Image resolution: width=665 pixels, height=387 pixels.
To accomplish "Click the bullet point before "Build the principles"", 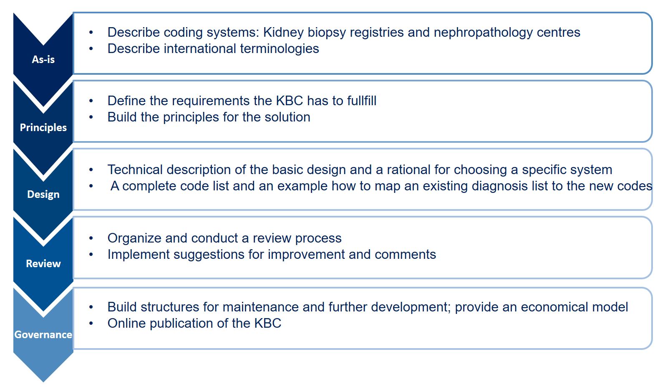I will pos(91,117).
